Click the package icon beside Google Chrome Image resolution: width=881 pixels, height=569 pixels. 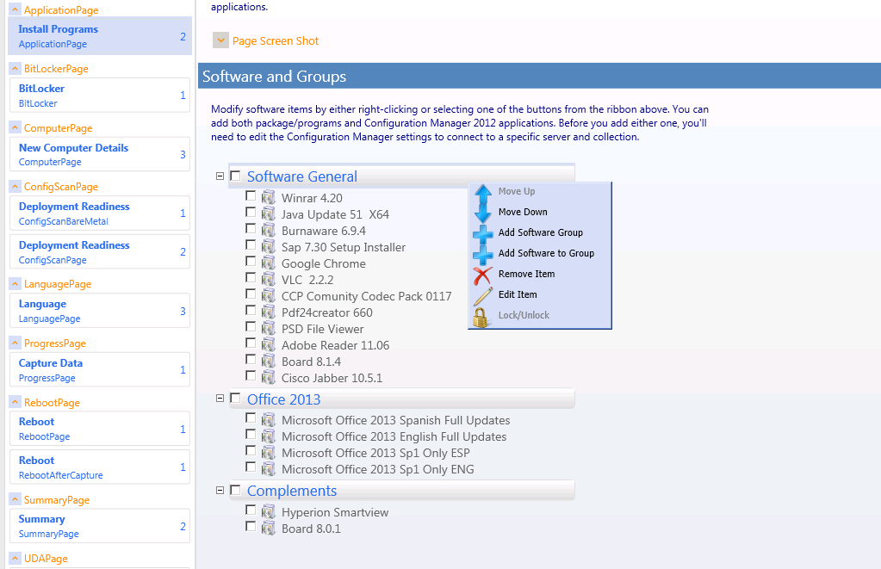(269, 263)
